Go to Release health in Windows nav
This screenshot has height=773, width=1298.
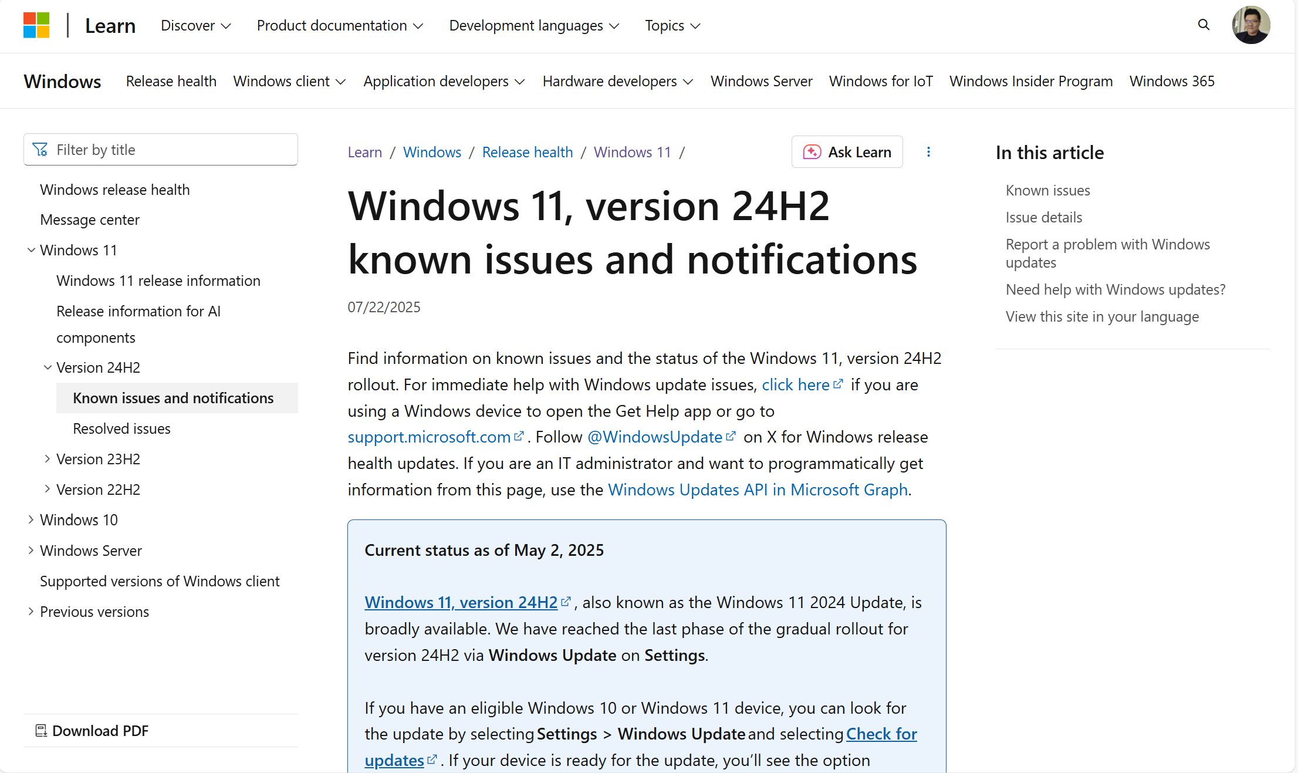click(171, 81)
